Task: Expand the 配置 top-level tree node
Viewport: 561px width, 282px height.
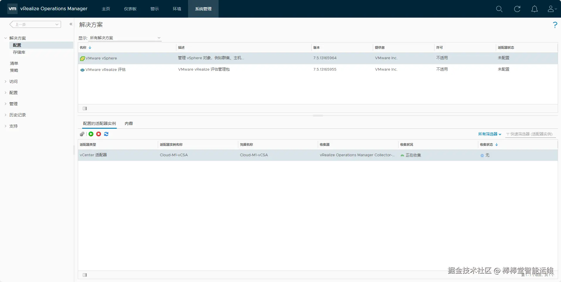Action: (x=6, y=93)
